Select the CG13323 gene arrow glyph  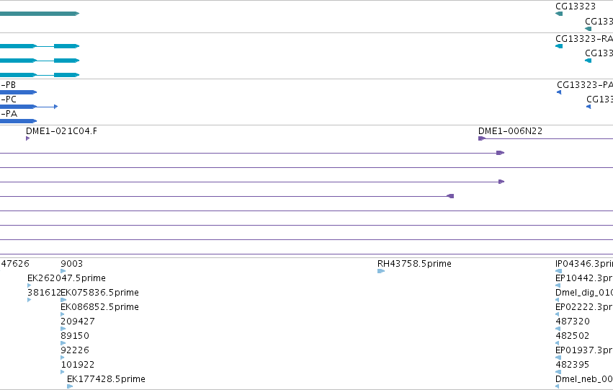pyautogui.click(x=559, y=14)
